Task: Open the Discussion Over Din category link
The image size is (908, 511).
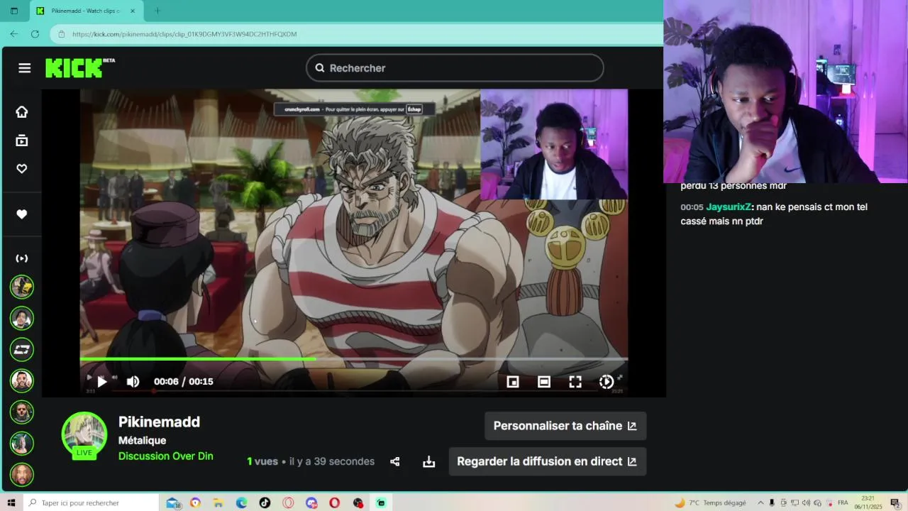Action: (166, 456)
